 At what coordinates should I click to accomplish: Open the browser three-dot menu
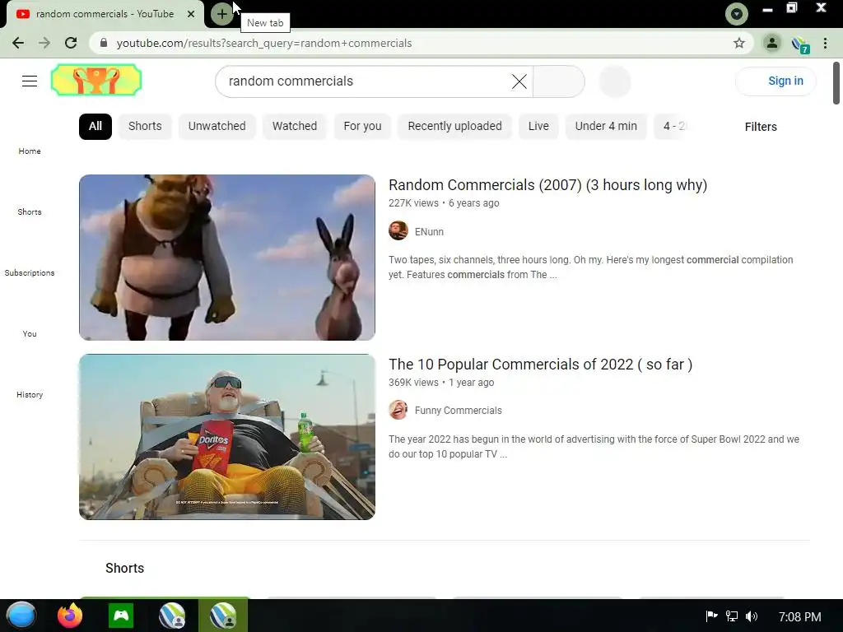(x=825, y=43)
